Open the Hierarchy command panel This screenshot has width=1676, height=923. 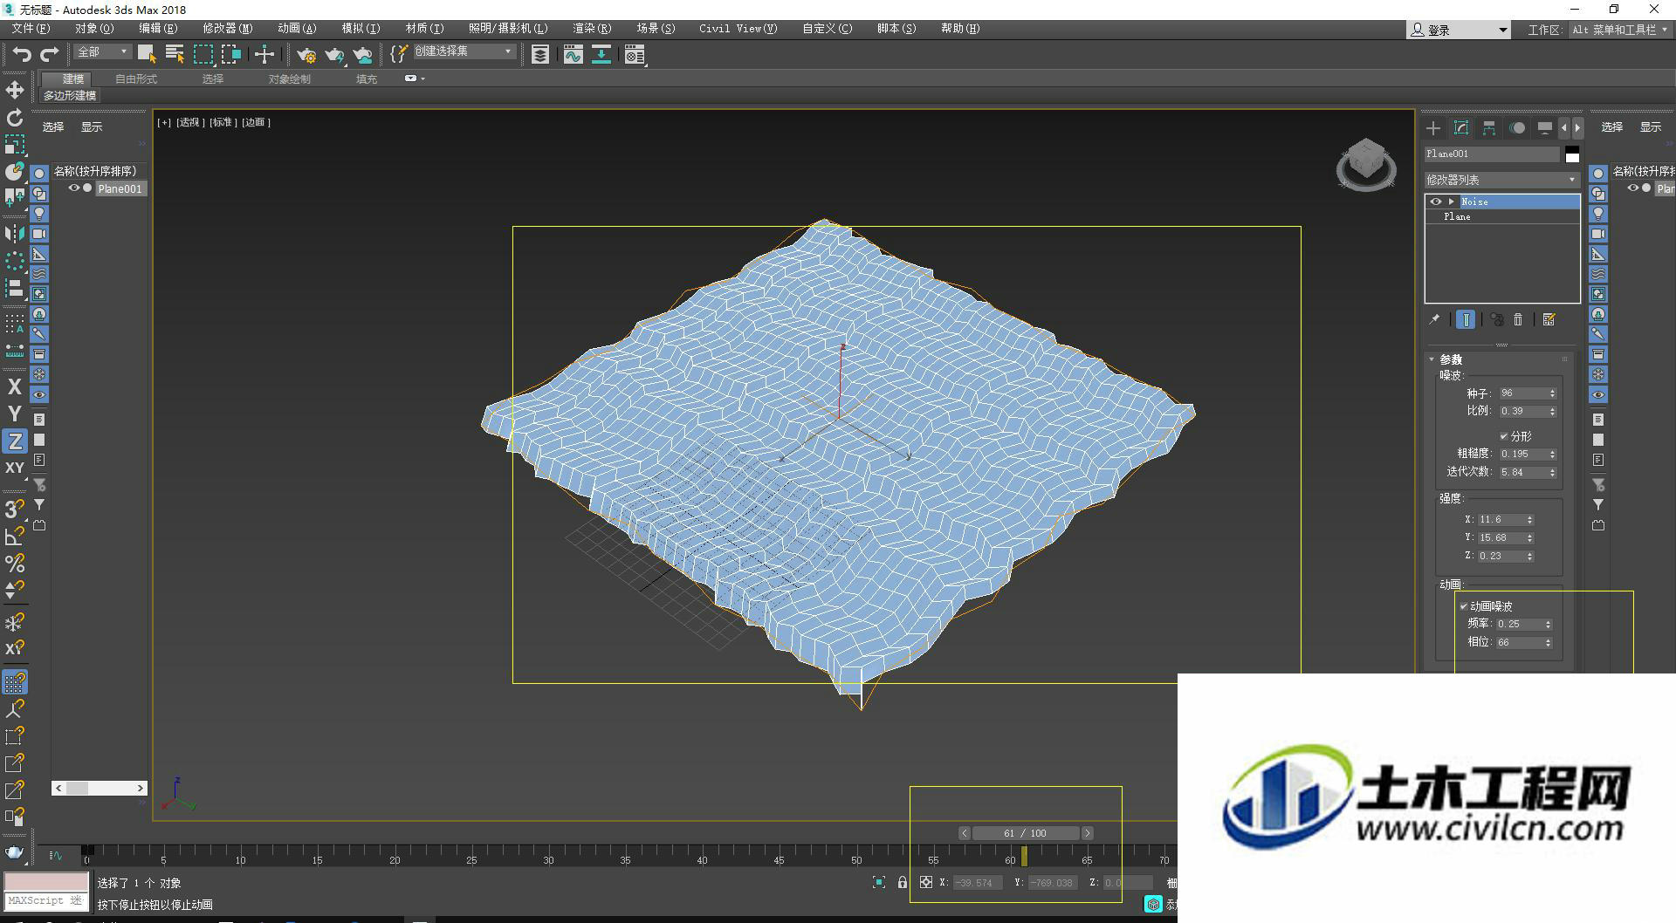point(1489,128)
